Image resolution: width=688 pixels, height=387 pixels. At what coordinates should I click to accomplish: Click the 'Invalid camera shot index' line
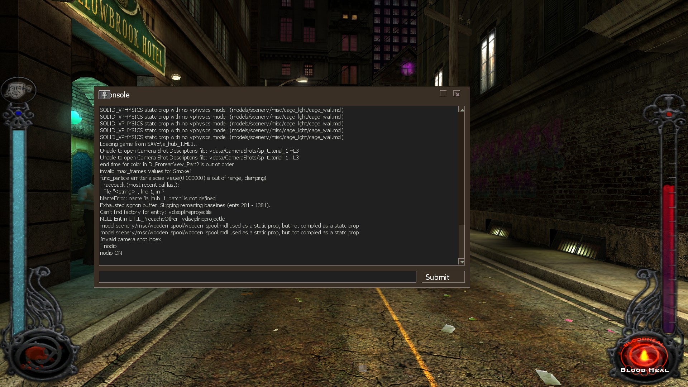tap(130, 239)
